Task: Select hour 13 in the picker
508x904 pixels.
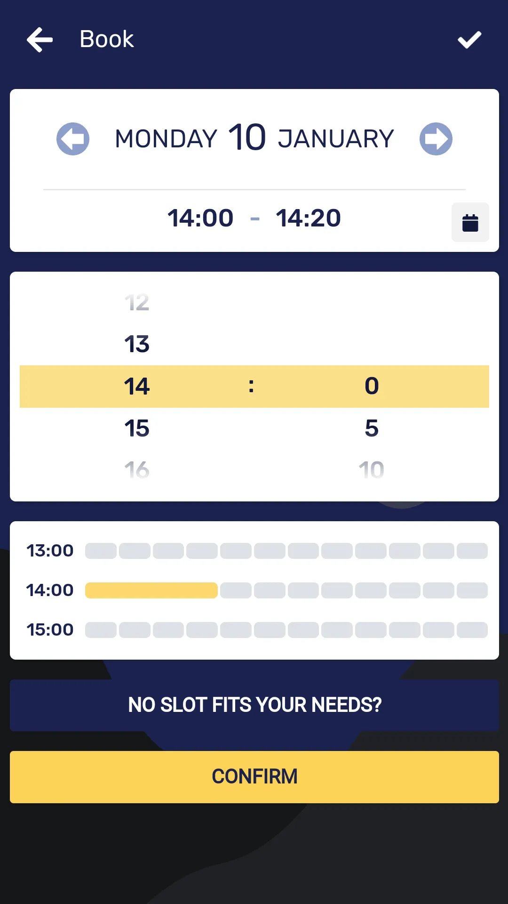Action: pyautogui.click(x=137, y=344)
